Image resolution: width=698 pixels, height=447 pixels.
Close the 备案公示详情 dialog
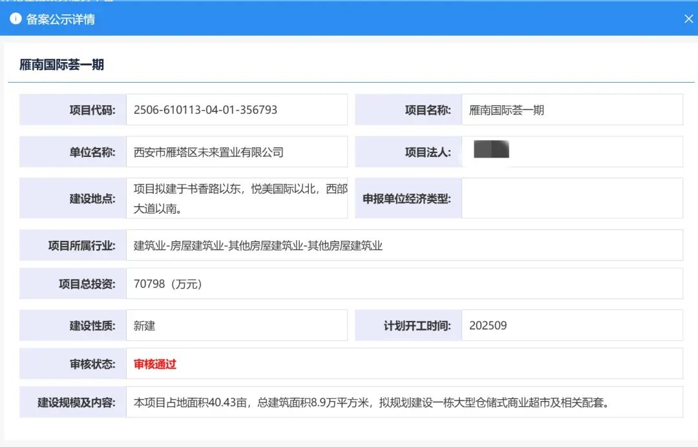point(688,19)
